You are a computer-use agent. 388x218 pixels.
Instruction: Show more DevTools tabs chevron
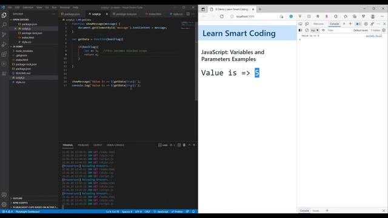344,24
